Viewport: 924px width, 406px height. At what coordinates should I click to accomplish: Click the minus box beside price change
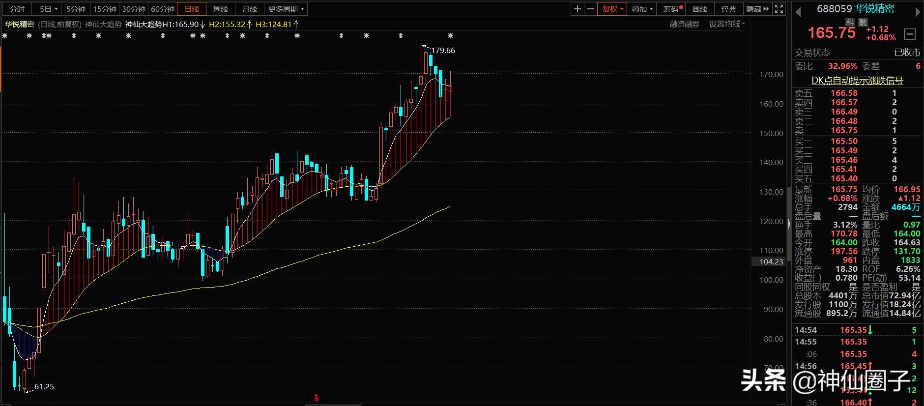point(910,34)
